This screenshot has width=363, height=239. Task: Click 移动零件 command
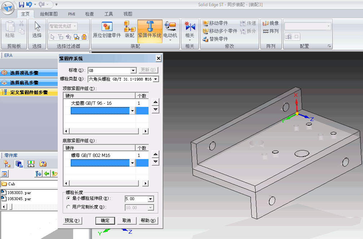click(x=215, y=23)
